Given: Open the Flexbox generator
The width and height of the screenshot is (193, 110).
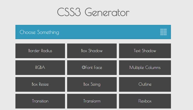Looking at the screenshot, I should click(145, 101).
